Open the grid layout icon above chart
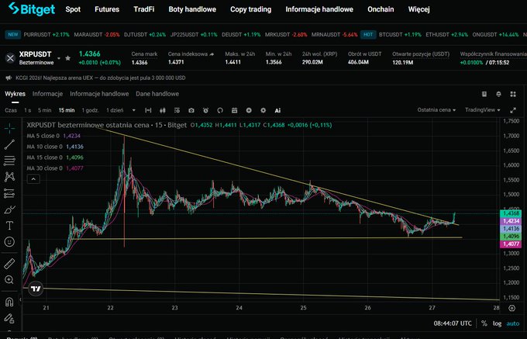Viewport: 527px width, 339px height. (513, 94)
